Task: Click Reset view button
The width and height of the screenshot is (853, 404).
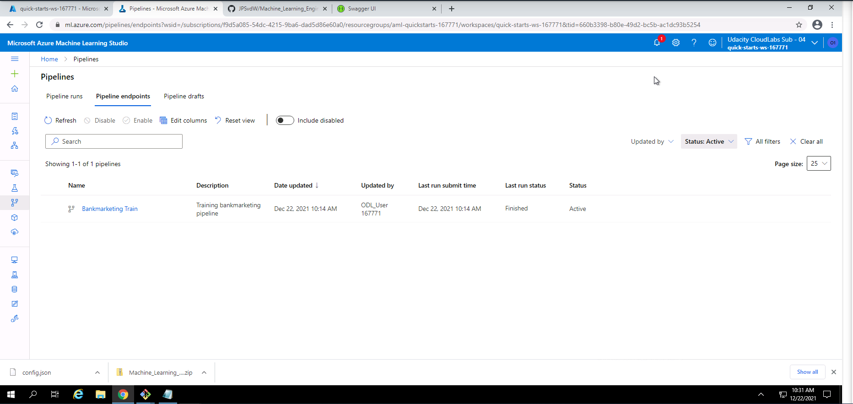Action: point(235,120)
